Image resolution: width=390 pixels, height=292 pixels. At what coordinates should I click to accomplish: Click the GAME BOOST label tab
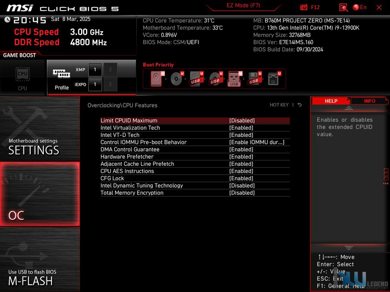click(19, 55)
